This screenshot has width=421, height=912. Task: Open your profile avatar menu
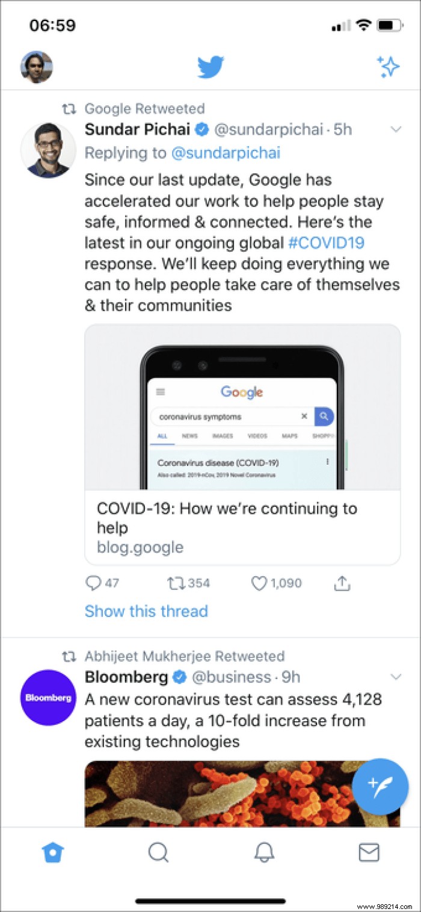pyautogui.click(x=37, y=66)
